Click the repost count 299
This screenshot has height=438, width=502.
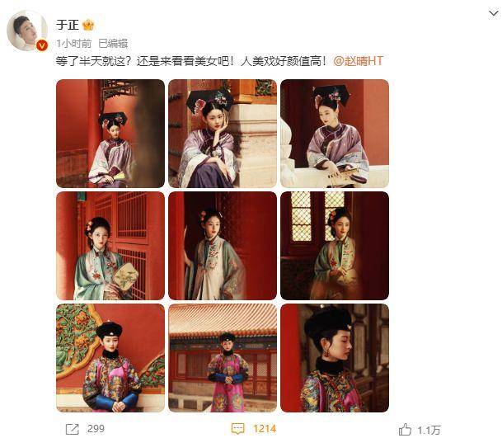point(96,429)
